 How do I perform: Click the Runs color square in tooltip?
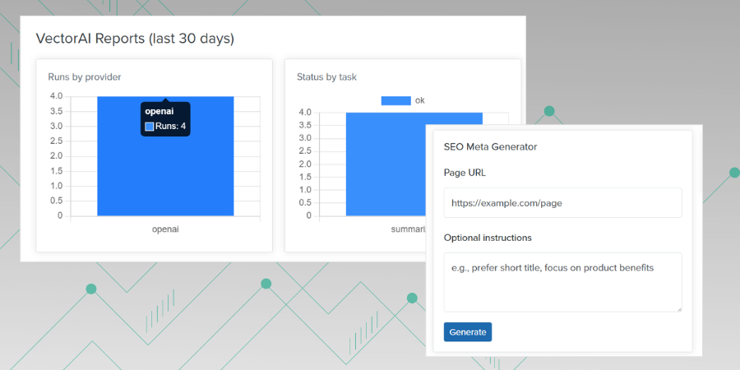pos(150,127)
